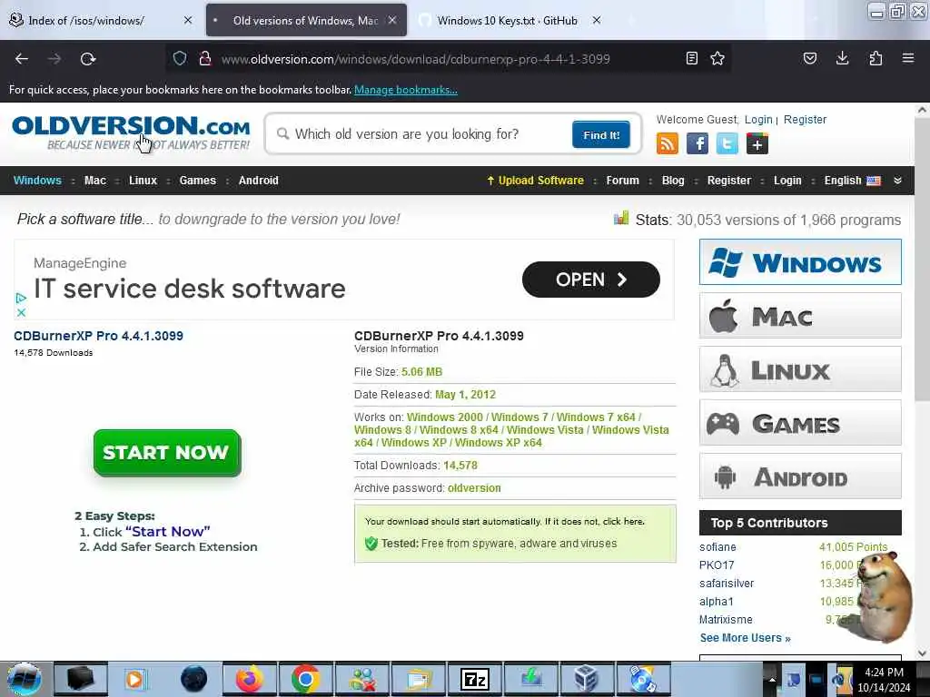Image resolution: width=930 pixels, height=697 pixels.
Task: Launch Chrome from the taskbar
Action: coord(306,679)
